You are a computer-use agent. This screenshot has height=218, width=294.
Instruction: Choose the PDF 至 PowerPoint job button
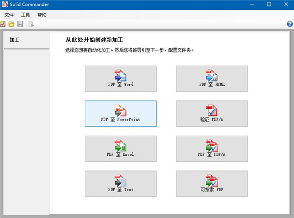coord(121,114)
